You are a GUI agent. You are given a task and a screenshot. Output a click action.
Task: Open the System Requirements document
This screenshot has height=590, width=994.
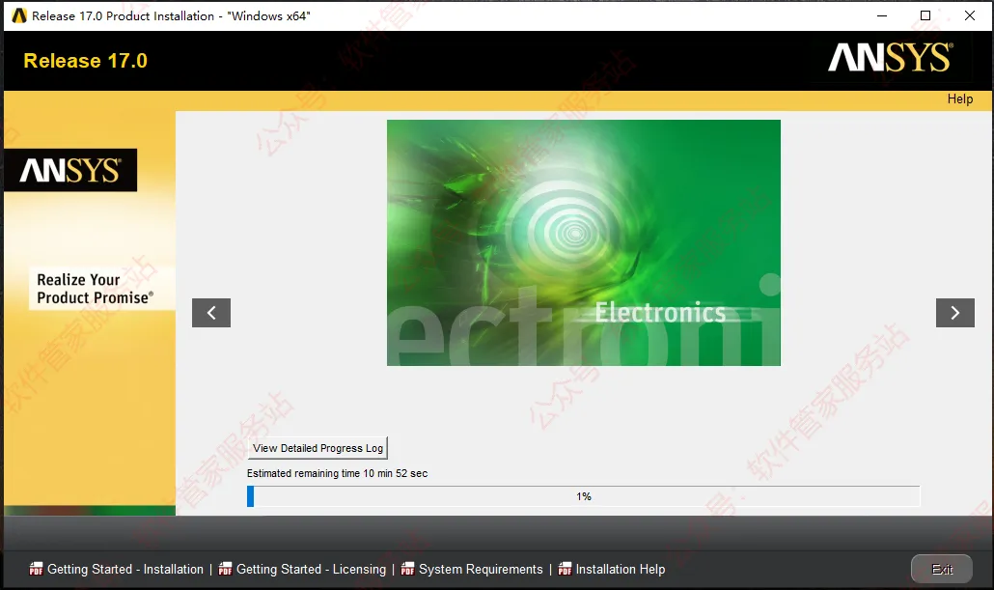pyautogui.click(x=481, y=569)
